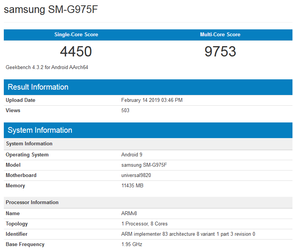Click the 1.95 GHz value
Screen dimensions: 294x251
click(x=132, y=245)
